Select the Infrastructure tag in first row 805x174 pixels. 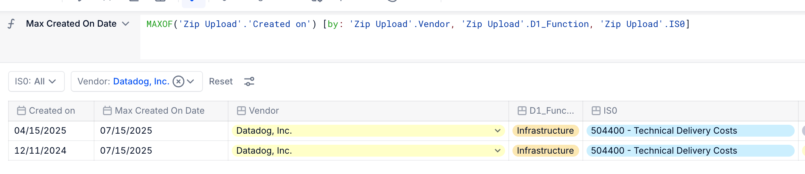coord(545,131)
